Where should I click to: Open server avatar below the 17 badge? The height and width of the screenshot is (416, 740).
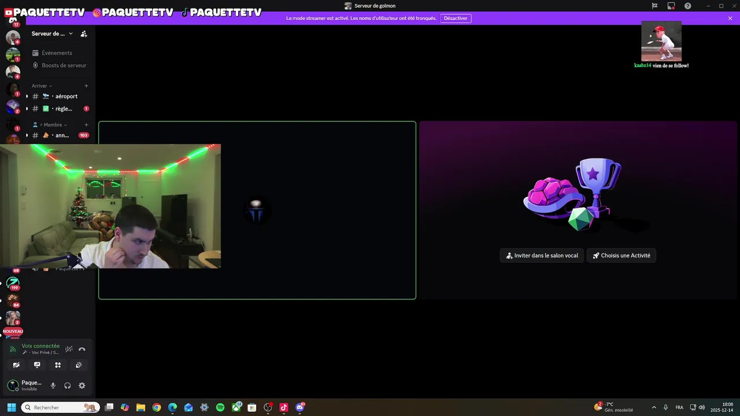[x=13, y=38]
